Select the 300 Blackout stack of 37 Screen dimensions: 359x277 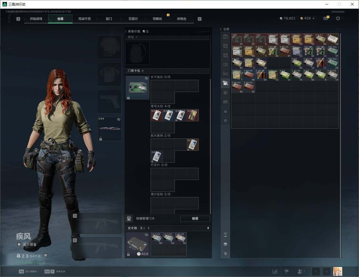click(333, 51)
